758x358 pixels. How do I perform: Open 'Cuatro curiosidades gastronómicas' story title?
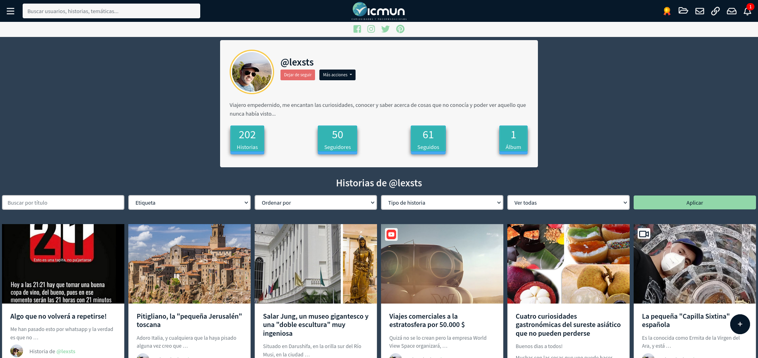(568, 325)
